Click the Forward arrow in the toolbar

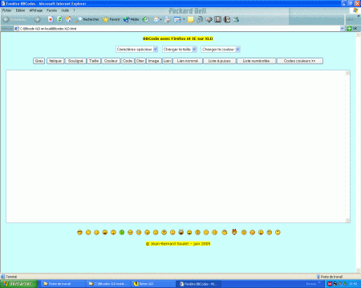tap(37, 19)
